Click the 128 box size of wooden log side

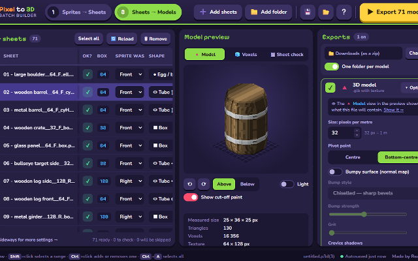coord(104,181)
